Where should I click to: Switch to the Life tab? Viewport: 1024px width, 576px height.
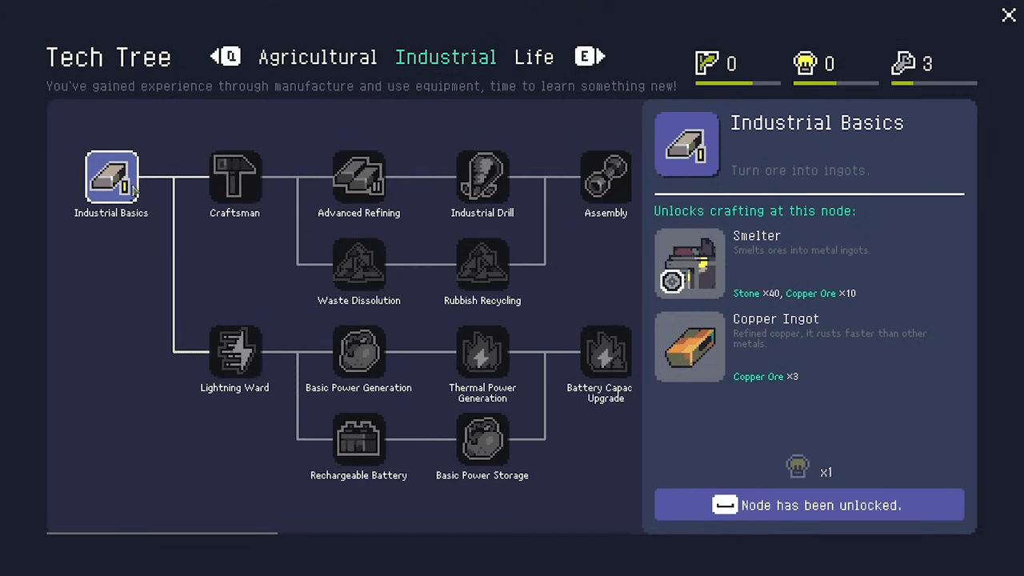click(x=534, y=57)
